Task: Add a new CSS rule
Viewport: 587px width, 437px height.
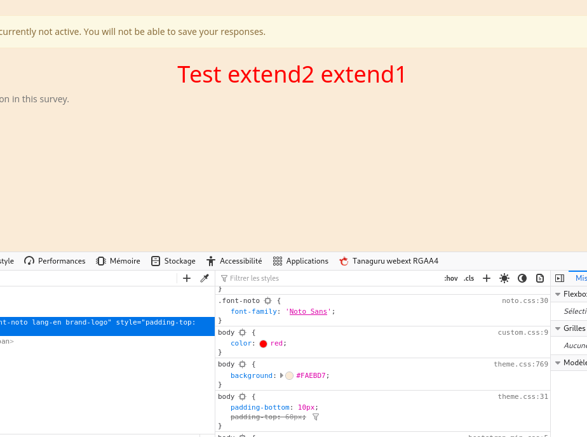Action: click(x=487, y=278)
